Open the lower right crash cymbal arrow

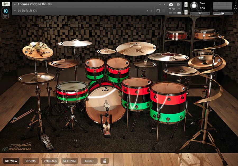[166, 70]
